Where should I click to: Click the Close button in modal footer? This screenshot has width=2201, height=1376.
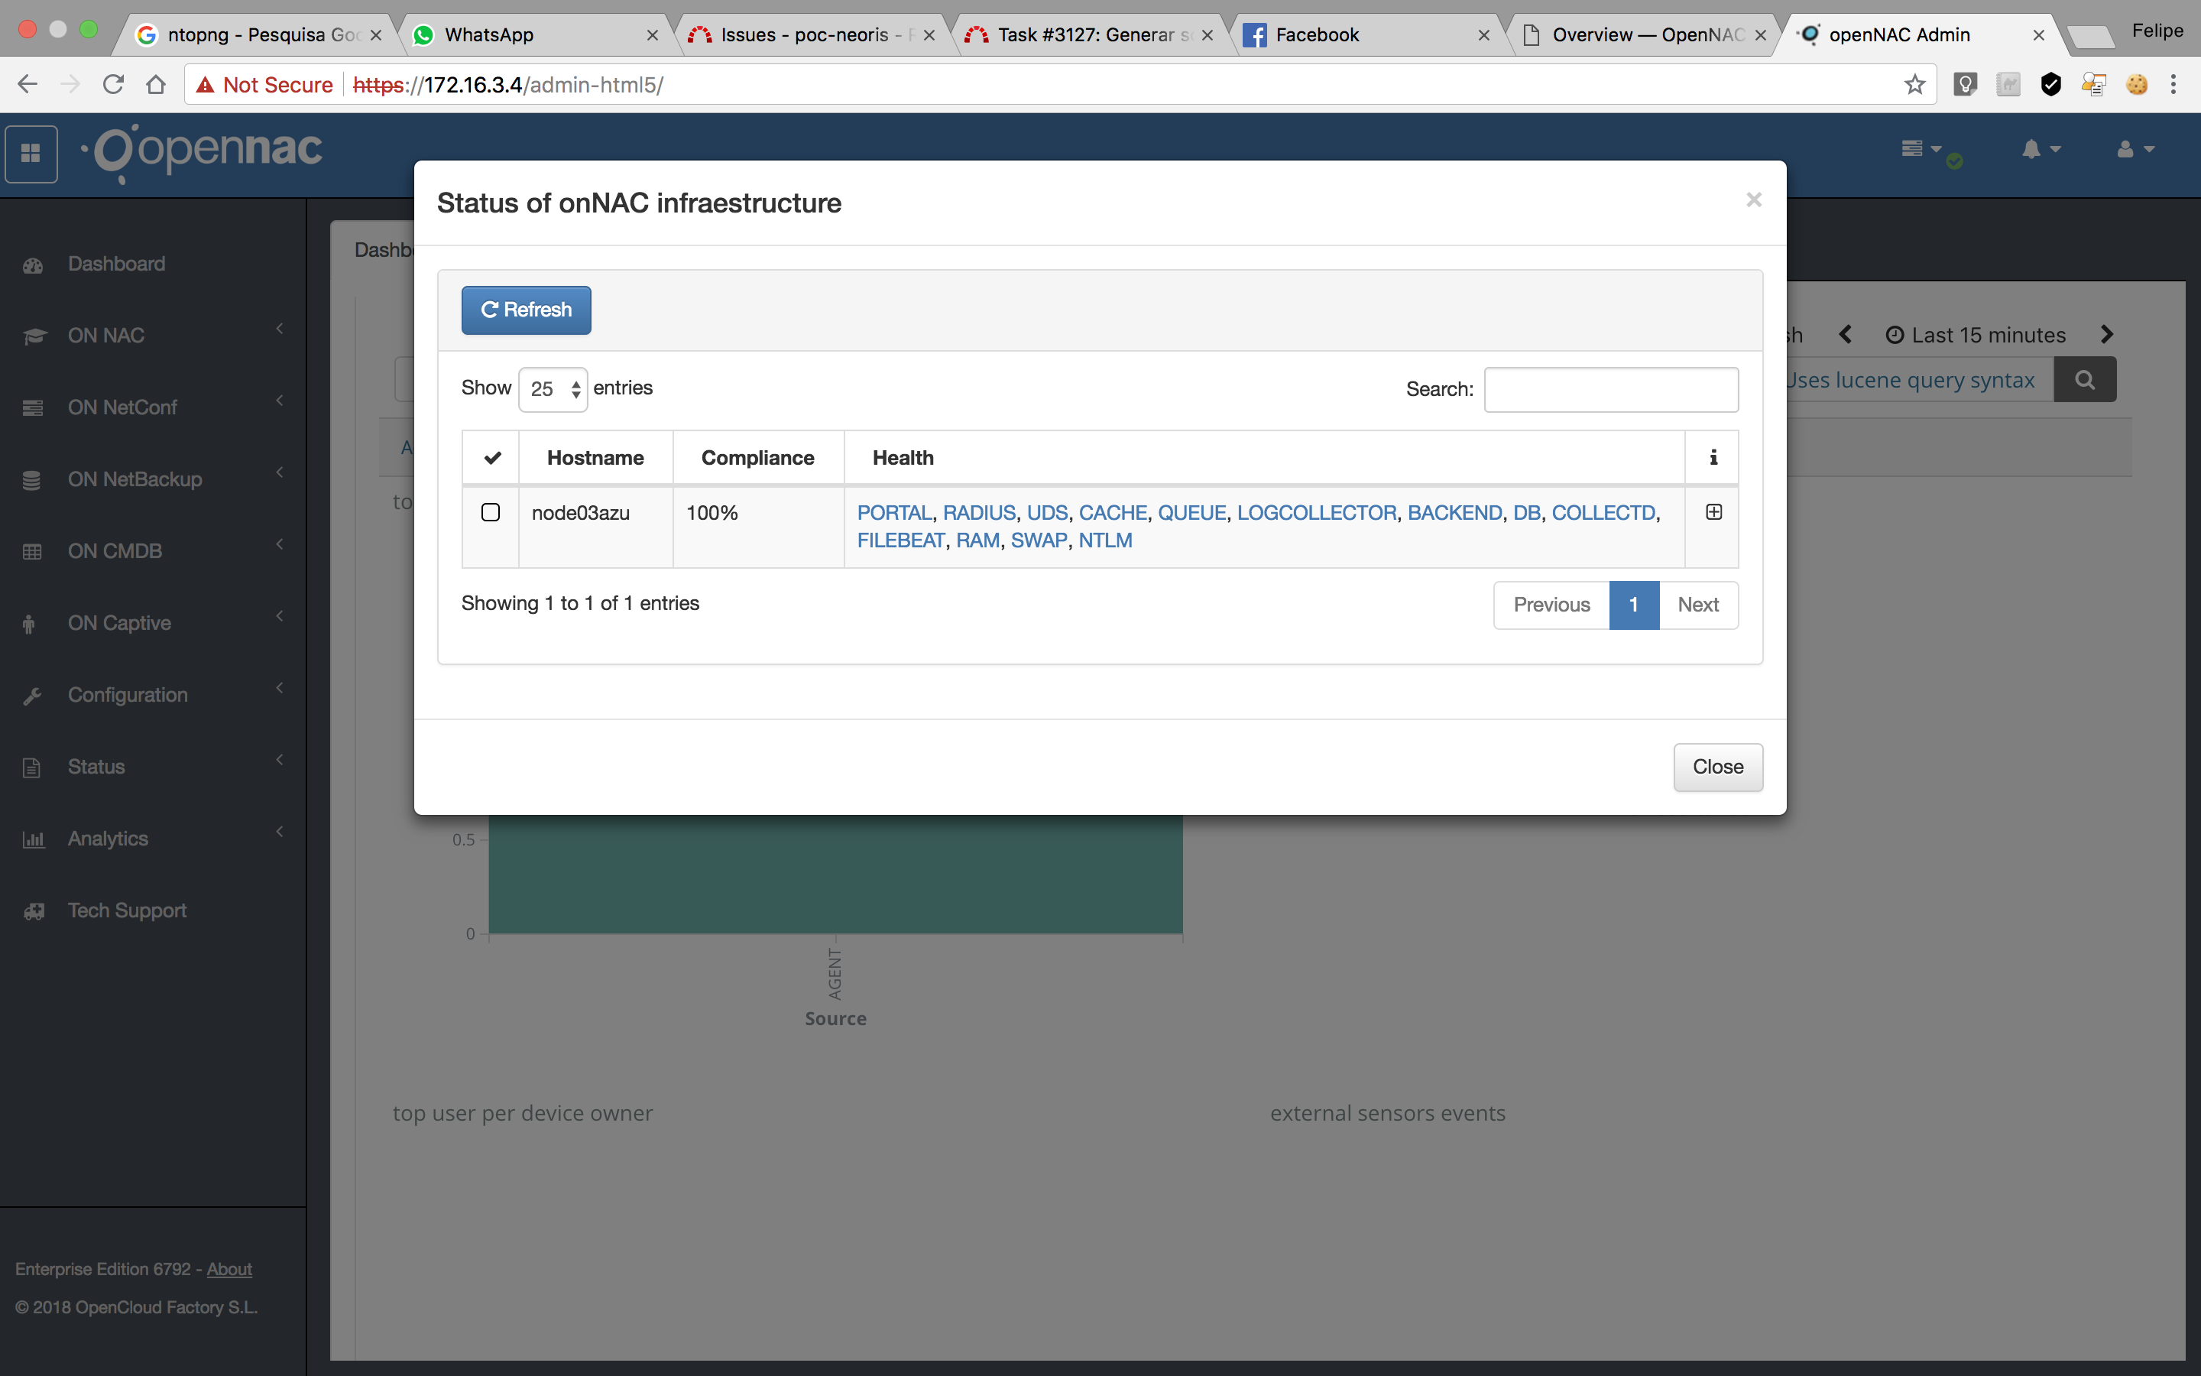pos(1717,768)
